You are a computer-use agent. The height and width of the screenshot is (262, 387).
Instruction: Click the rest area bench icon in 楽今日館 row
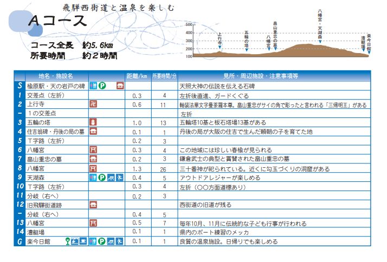111,241
